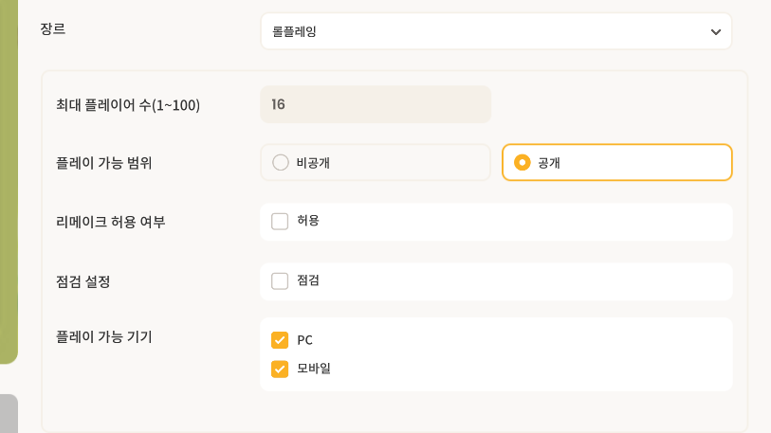The height and width of the screenshot is (433, 771).
Task: Select the 공개 radio button
Action: (522, 162)
